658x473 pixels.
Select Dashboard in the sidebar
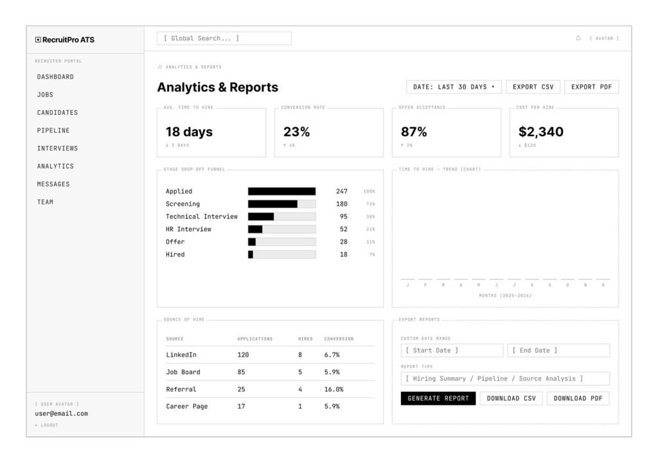54,76
